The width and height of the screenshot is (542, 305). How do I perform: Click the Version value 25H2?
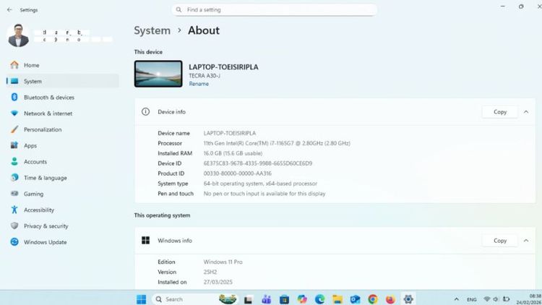[x=210, y=272]
